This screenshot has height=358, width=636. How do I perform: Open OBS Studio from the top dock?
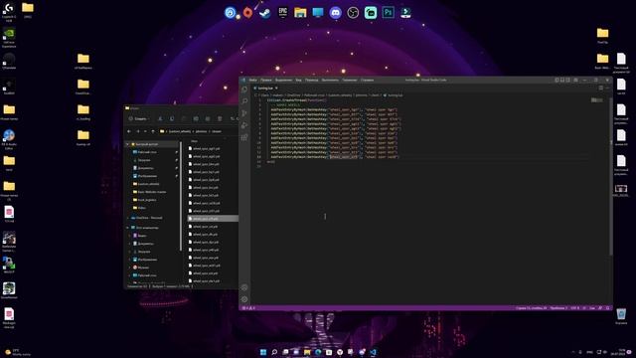353,13
